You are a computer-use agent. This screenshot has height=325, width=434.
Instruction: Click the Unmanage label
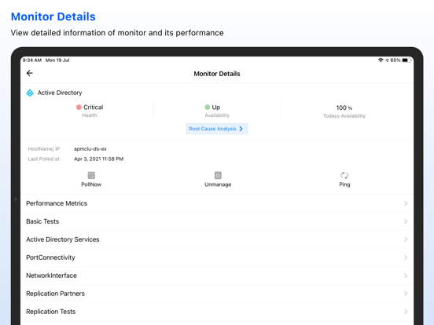pos(218,184)
